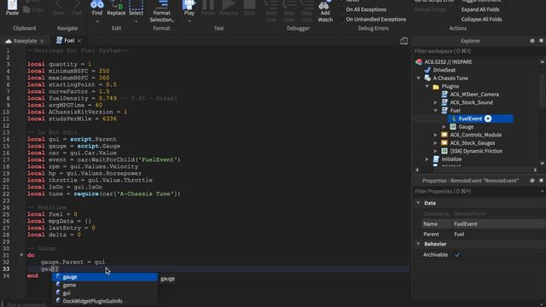Click the Filter workspace search field
This screenshot has height=307, width=546.
point(476,51)
